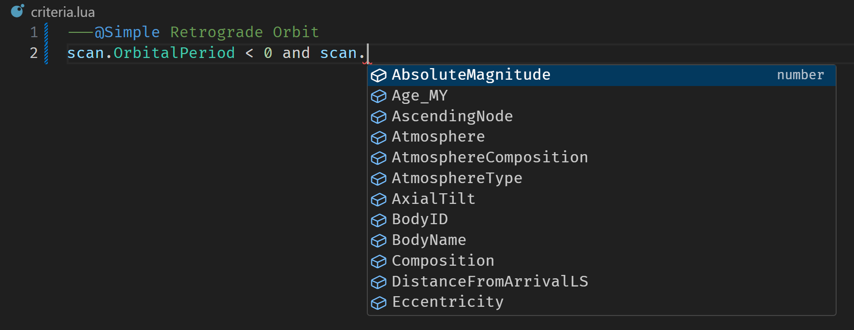854x330 pixels.
Task: Click line number 1 in gutter
Action: [x=34, y=32]
